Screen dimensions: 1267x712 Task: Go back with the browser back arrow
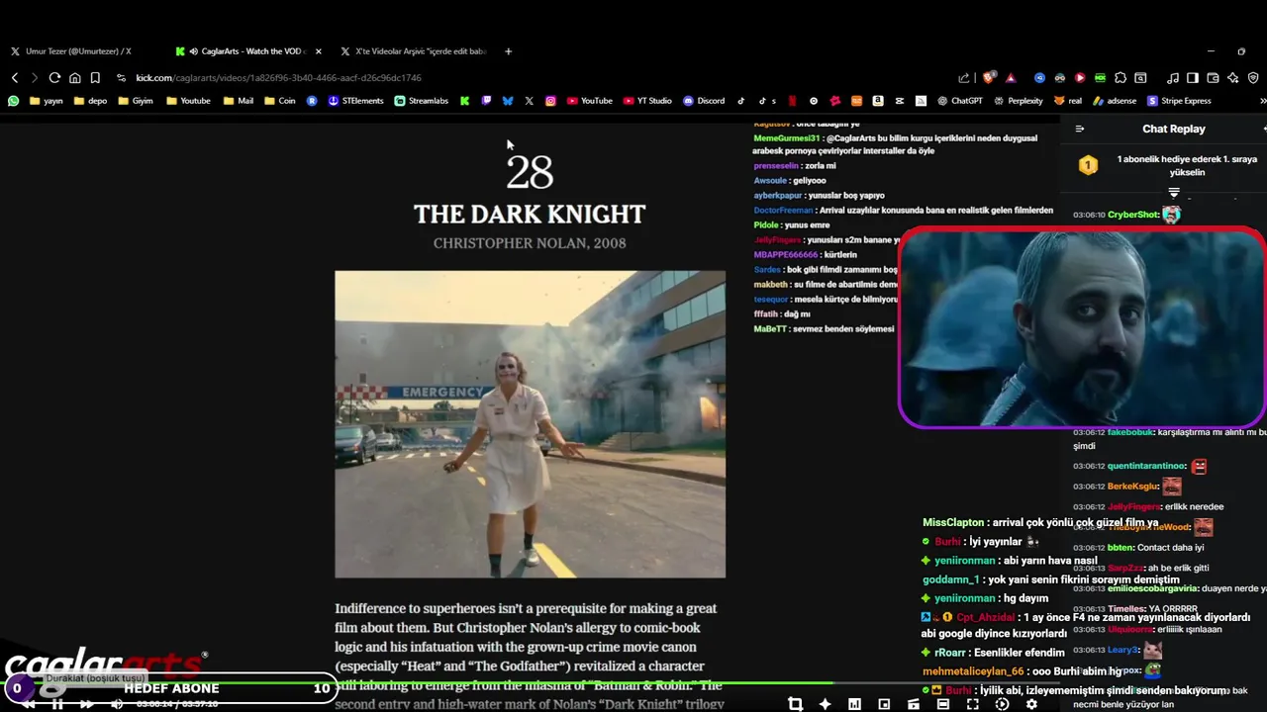pyautogui.click(x=15, y=78)
